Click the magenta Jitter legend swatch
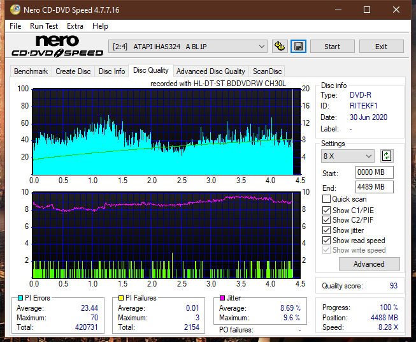Viewport: 416px width, 342px height. coord(222,298)
